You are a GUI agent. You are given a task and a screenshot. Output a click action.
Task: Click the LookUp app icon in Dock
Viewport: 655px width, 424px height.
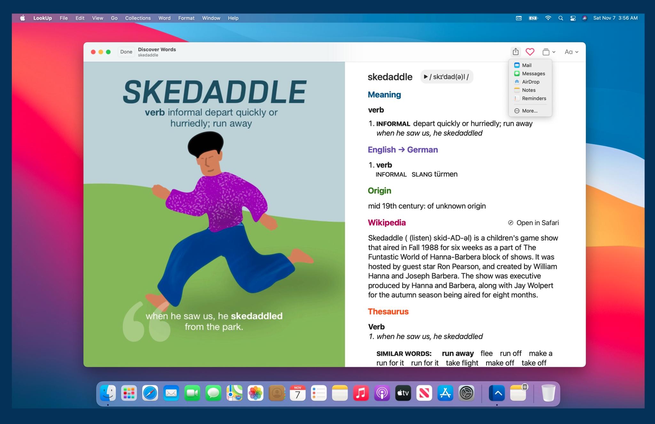click(497, 393)
